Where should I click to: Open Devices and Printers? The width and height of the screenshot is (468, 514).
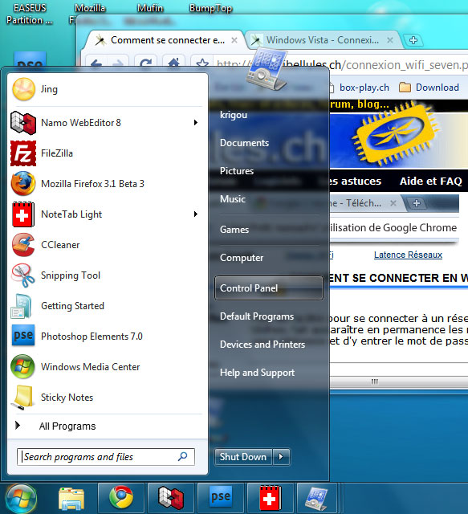tap(262, 345)
